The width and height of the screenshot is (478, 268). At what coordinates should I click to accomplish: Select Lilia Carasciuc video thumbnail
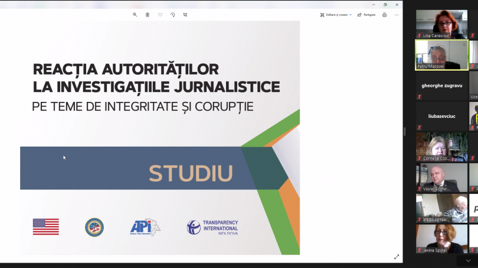442,24
